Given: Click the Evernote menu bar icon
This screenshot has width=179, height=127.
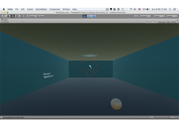Looking at the screenshot, I should [111, 9].
